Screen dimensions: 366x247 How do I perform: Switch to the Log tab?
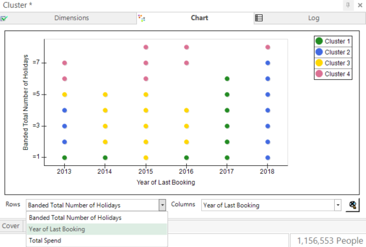click(310, 18)
